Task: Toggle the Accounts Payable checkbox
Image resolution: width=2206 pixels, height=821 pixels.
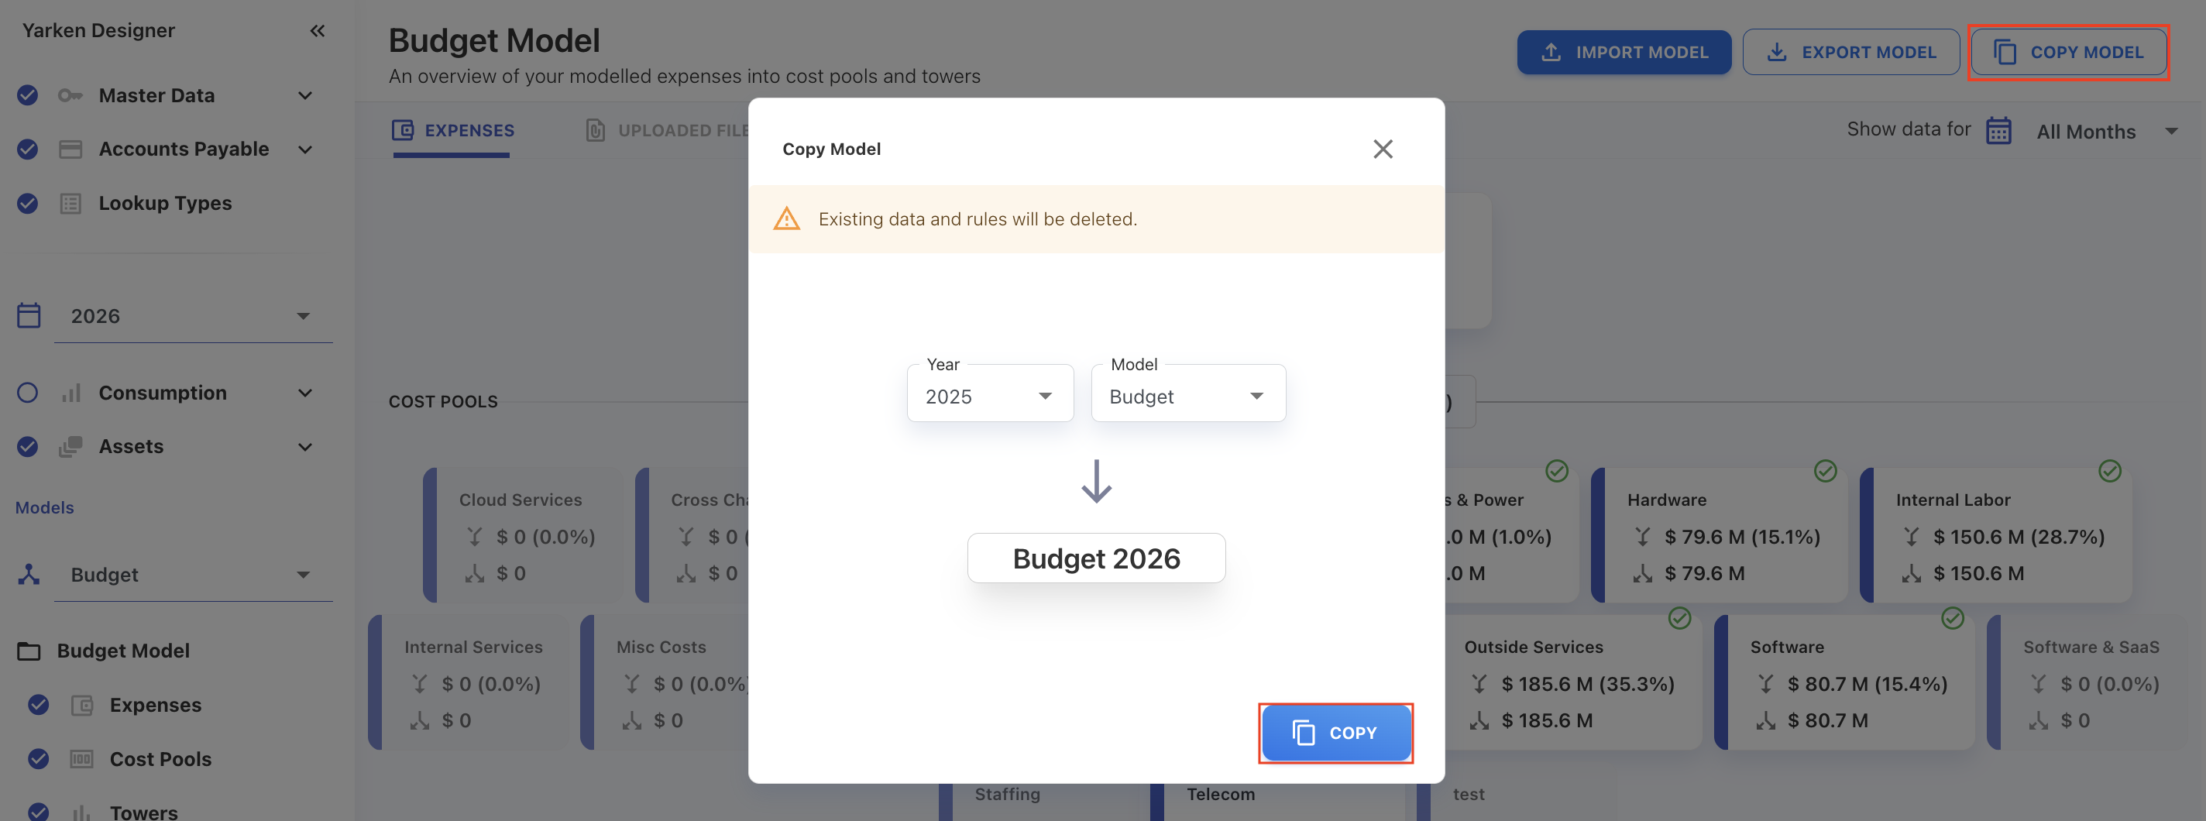Action: tap(26, 149)
